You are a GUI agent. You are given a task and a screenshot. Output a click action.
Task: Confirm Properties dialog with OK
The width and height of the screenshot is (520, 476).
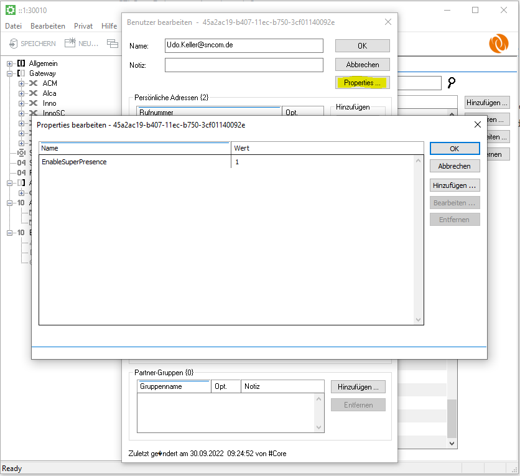click(x=454, y=149)
